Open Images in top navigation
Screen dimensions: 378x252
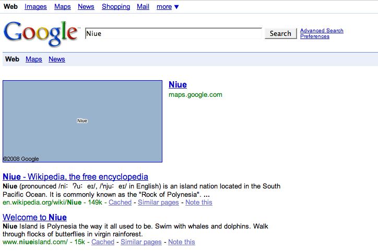tap(36, 7)
